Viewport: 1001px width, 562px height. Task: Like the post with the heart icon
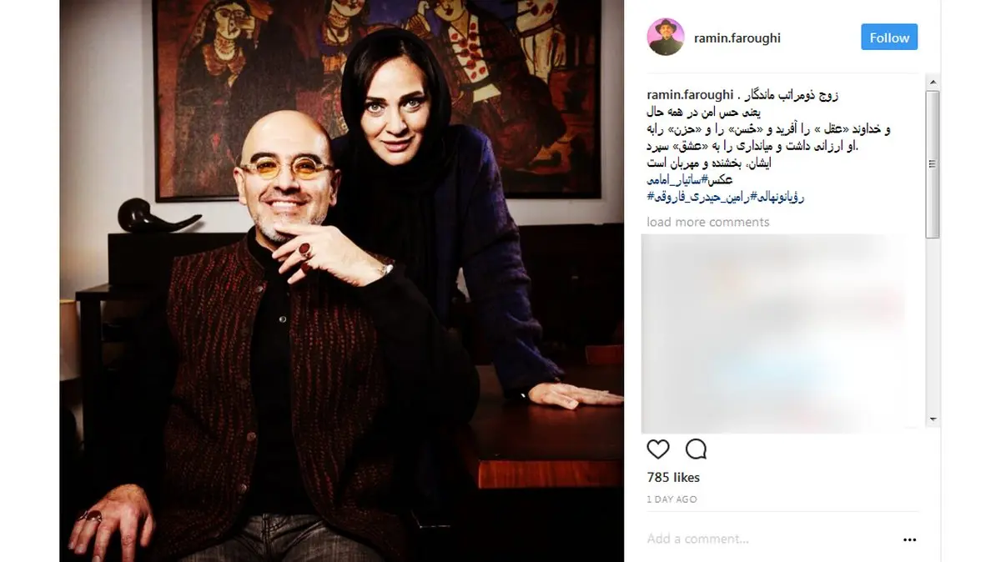(x=658, y=449)
